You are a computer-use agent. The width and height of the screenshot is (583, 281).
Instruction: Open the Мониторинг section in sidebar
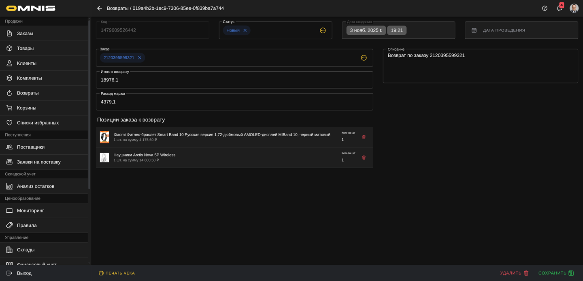tap(30, 211)
